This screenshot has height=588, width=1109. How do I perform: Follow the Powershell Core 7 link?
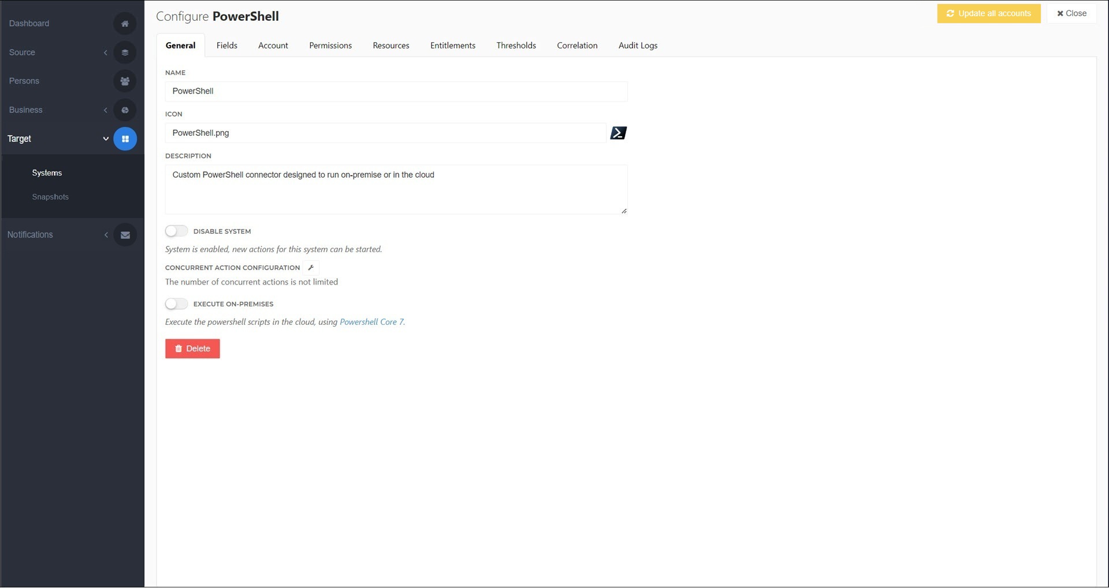point(372,323)
